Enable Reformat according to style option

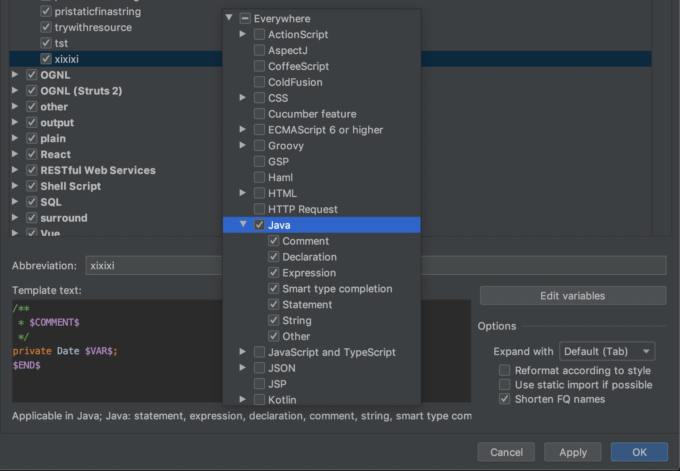click(x=505, y=370)
